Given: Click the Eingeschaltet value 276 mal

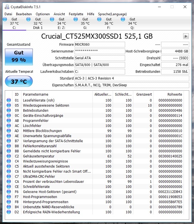Looking at the screenshot, I should tap(175, 65).
